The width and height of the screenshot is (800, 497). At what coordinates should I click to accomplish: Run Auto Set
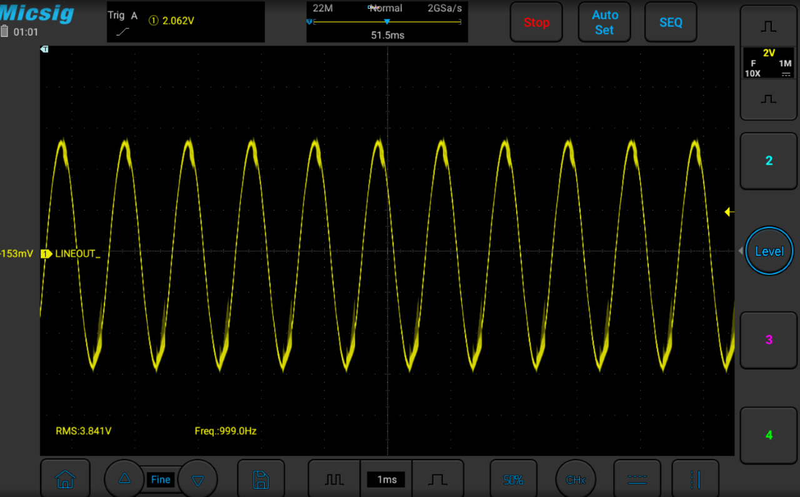604,22
